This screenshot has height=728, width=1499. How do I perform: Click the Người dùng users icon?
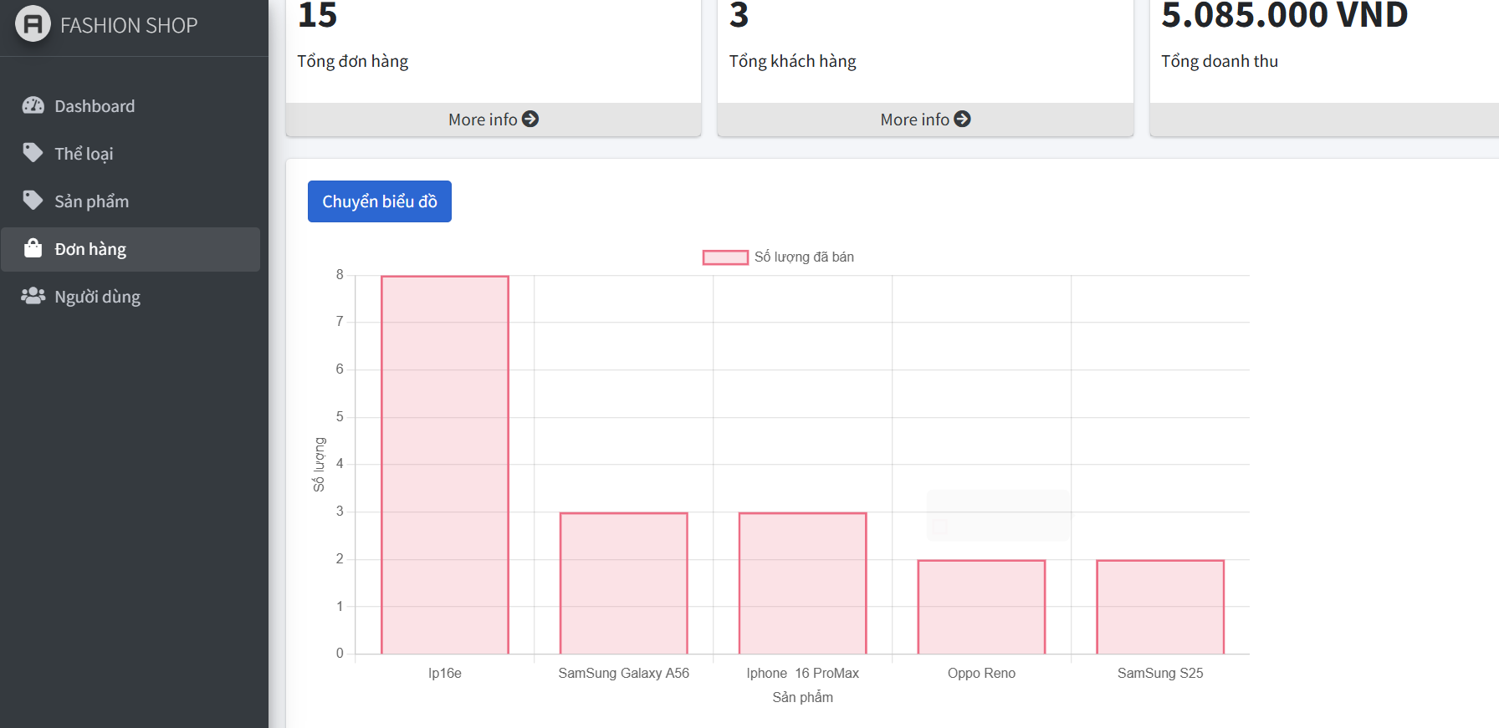pos(33,296)
